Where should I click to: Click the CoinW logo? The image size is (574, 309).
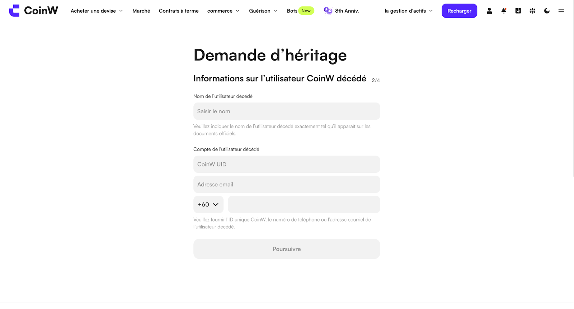point(33,11)
